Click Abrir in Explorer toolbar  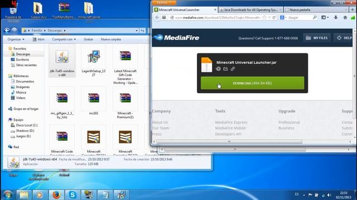click(x=38, y=39)
